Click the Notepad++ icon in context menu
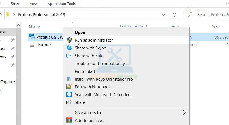 click(x=69, y=87)
